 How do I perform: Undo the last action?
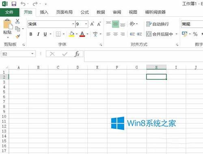click(x=23, y=4)
